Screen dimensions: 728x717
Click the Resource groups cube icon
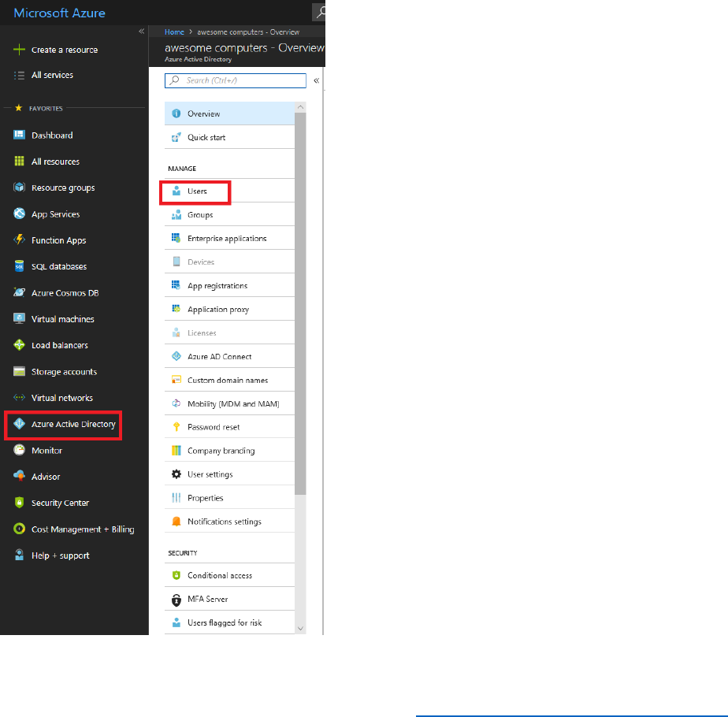(x=19, y=188)
